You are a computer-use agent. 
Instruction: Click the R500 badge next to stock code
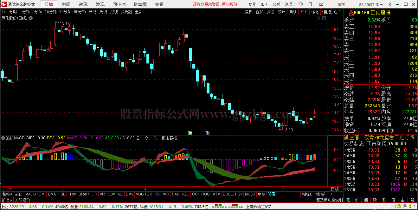[x=351, y=13]
